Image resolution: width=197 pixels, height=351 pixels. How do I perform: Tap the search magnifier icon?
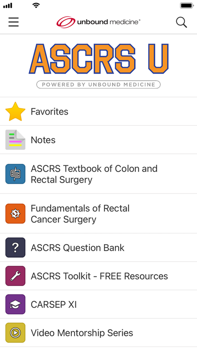(x=181, y=22)
